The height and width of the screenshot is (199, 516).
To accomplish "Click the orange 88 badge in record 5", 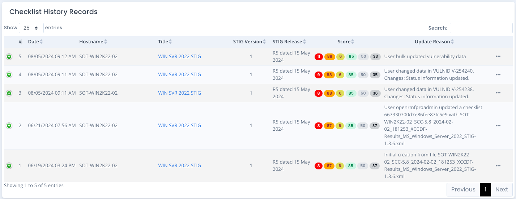I will pos(329,57).
